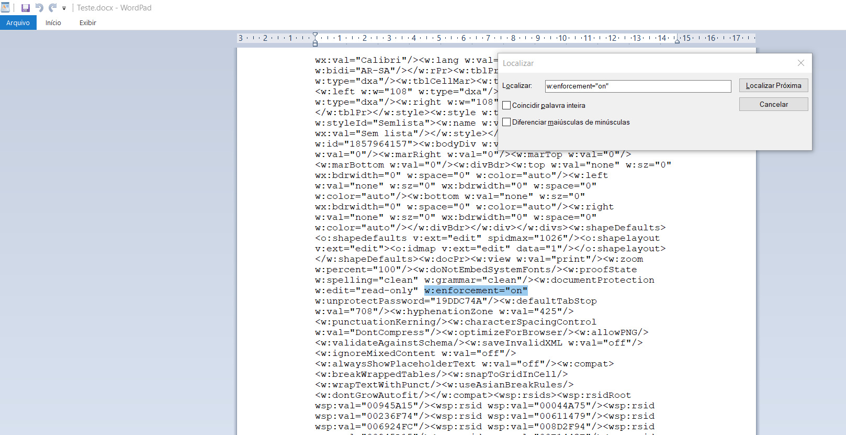
Task: Click the Localizar dialog title bar
Action: pos(628,63)
